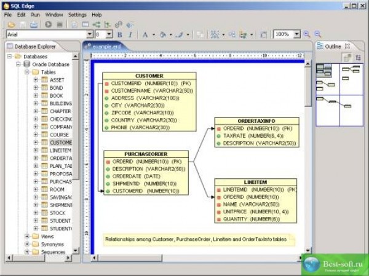Click the Outline tree view icon
369x276 pixels.
(x=357, y=57)
